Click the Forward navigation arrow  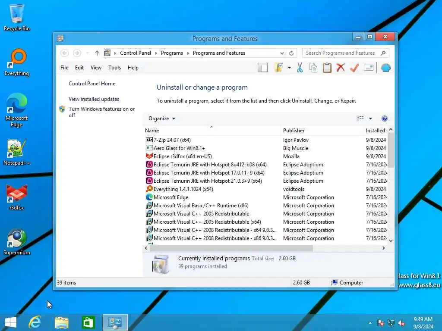pyautogui.click(x=77, y=53)
